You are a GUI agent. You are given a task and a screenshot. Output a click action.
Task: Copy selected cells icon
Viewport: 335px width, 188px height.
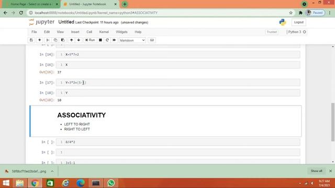click(x=55, y=40)
